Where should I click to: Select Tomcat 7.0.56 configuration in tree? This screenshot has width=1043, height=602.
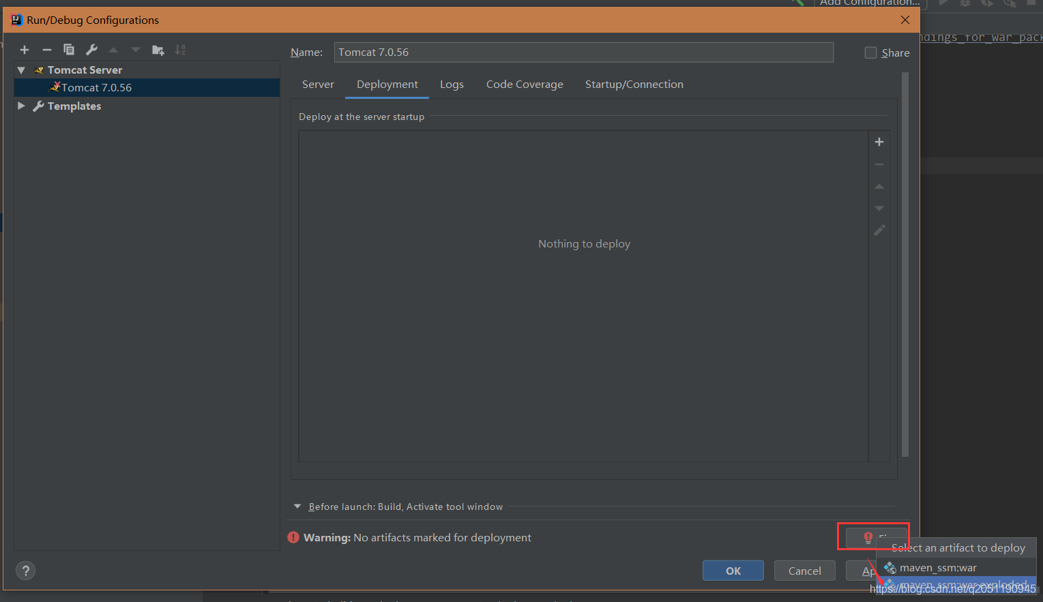pyautogui.click(x=147, y=87)
